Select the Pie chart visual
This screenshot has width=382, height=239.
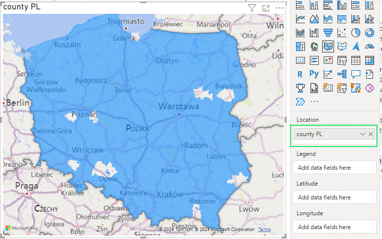(355, 33)
